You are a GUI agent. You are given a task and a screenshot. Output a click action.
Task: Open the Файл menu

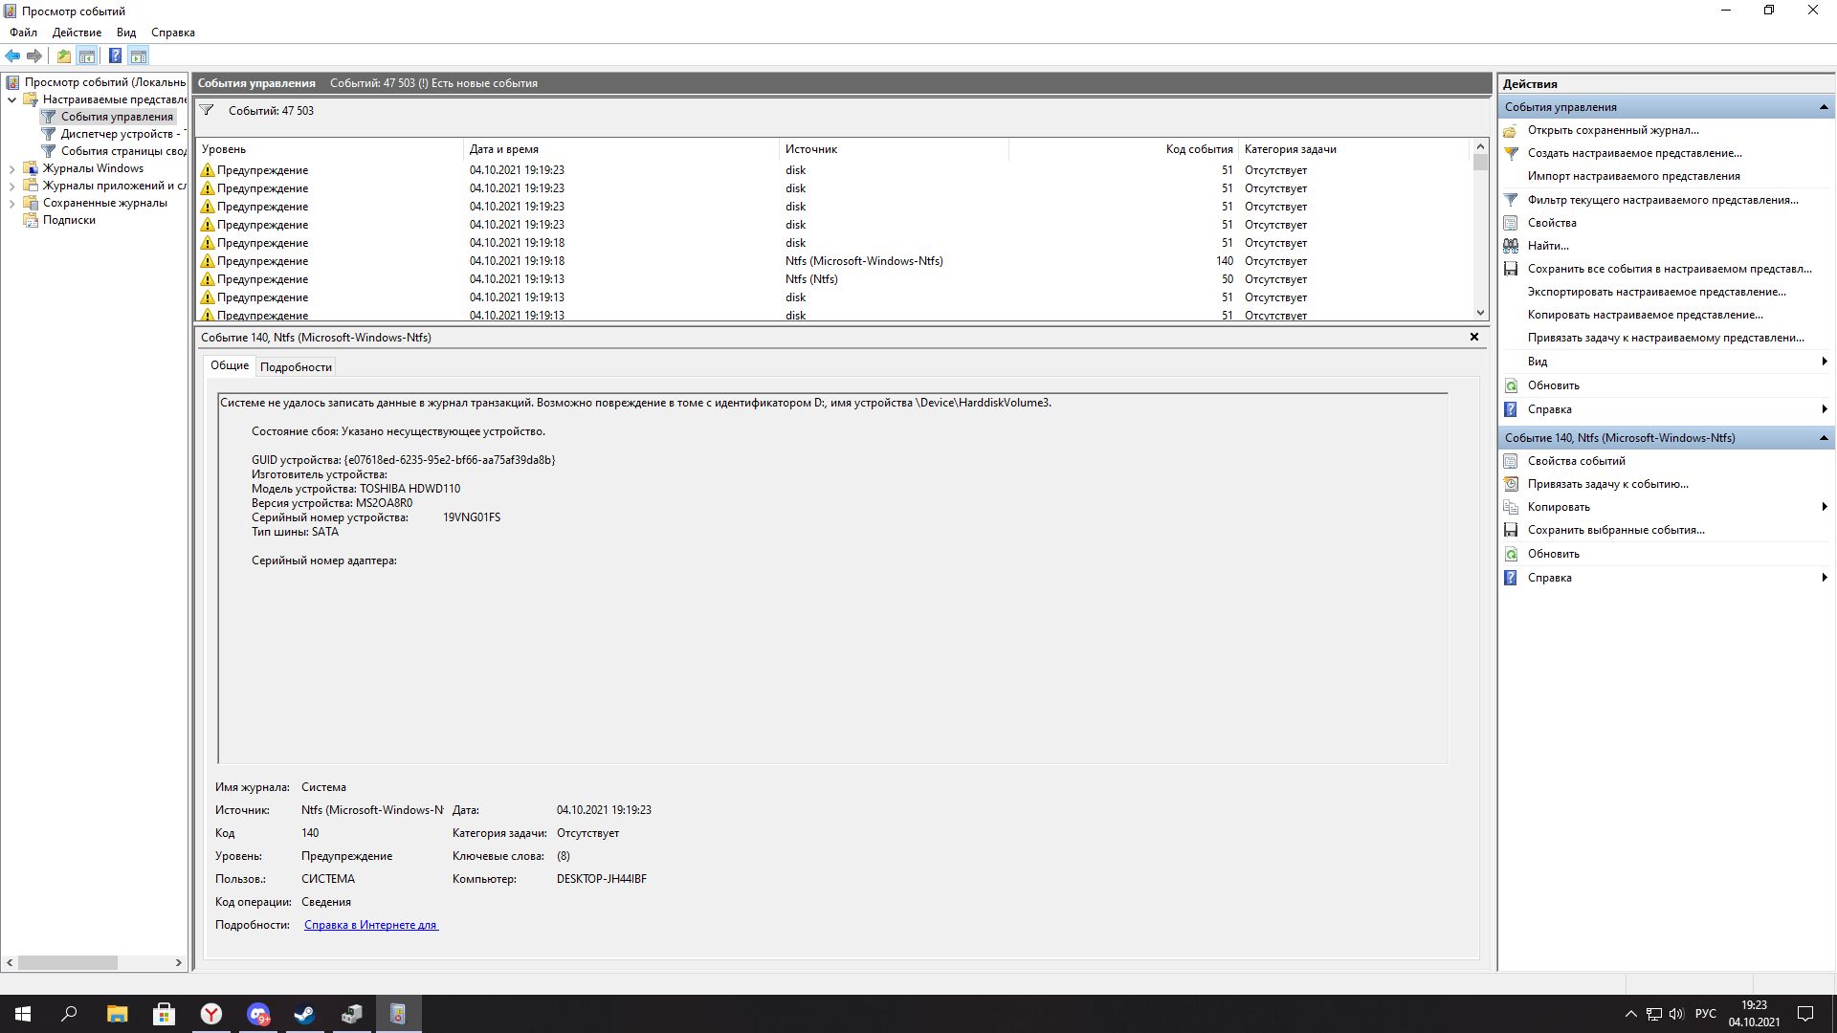point(23,33)
